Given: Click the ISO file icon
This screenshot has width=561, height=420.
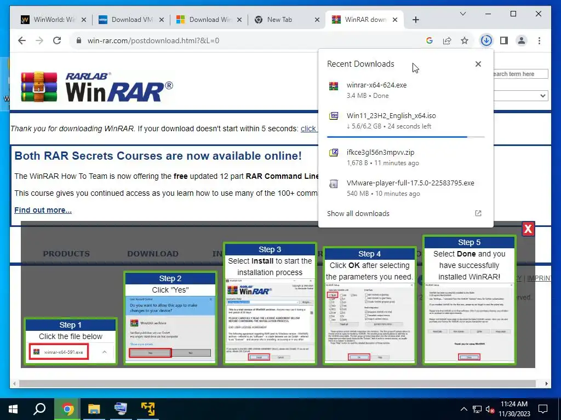Looking at the screenshot, I should tap(334, 116).
